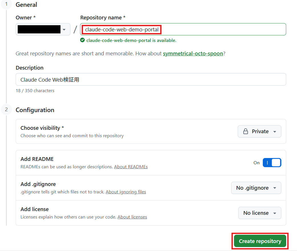Viewport: 297px width, 251px height.
Task: Click the Create repository button
Action: 260,241
